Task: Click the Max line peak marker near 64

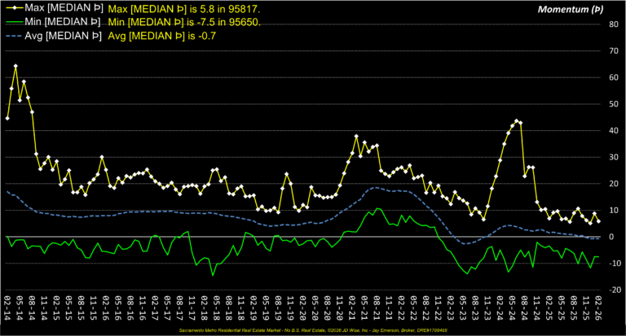Action: coord(15,66)
